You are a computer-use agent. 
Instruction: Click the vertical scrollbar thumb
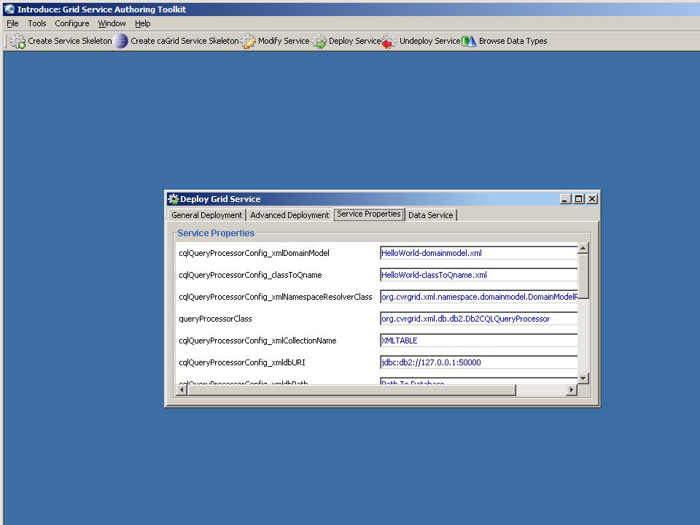[583, 276]
